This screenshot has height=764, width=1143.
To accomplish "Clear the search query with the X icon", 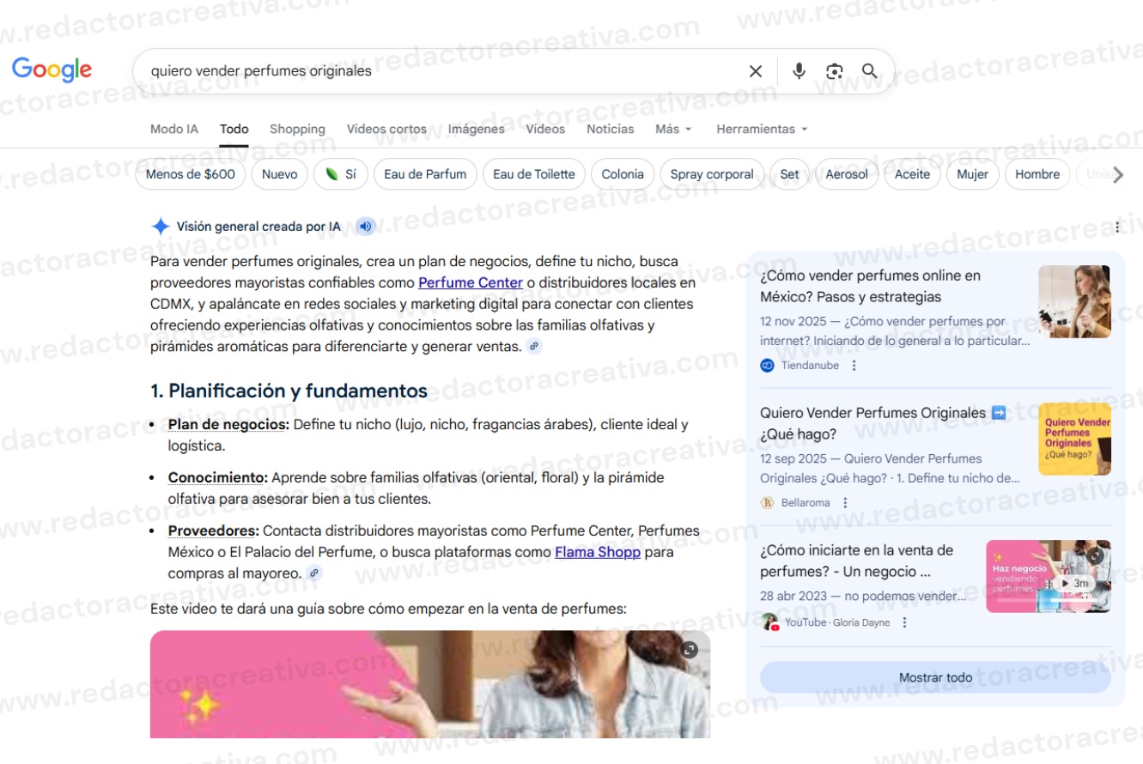I will coord(756,71).
